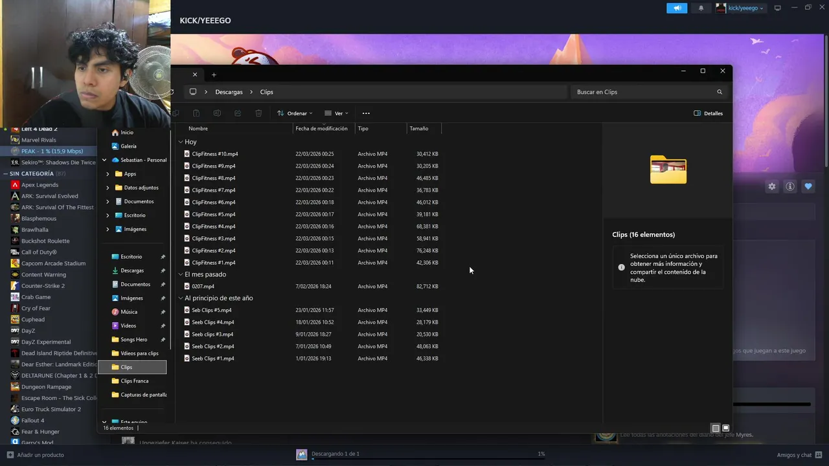The height and width of the screenshot is (466, 829).
Task: Switch to large icons view at bottom right
Action: click(726, 428)
